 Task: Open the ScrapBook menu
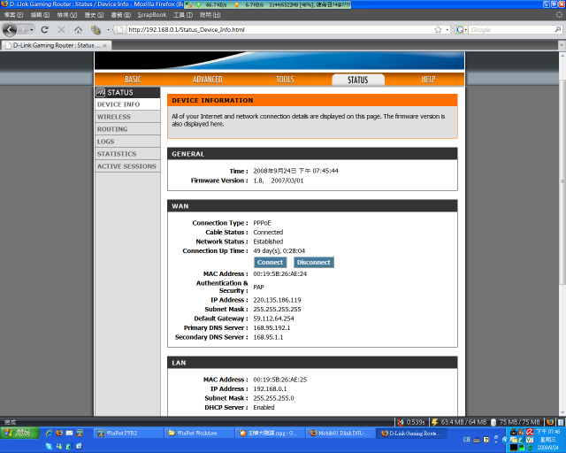[x=152, y=15]
